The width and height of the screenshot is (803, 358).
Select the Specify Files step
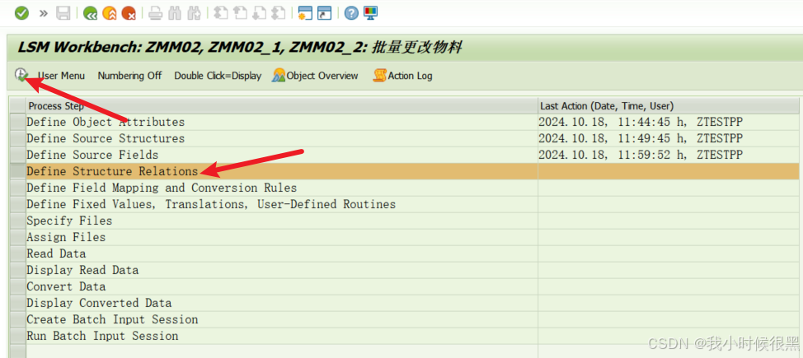pos(282,221)
